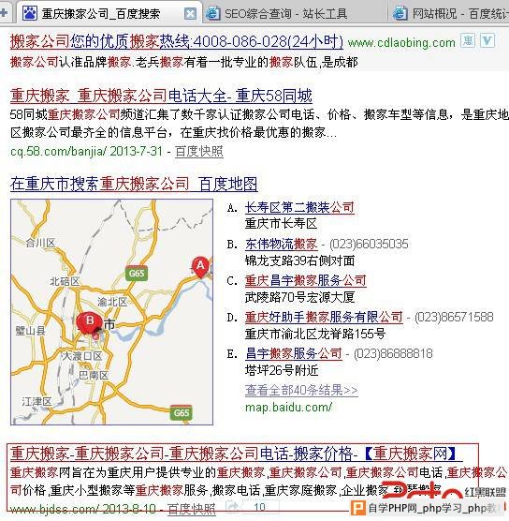The width and height of the screenshot is (509, 521).
Task: Click the 北碚区 label on the map
Action: click(65, 281)
